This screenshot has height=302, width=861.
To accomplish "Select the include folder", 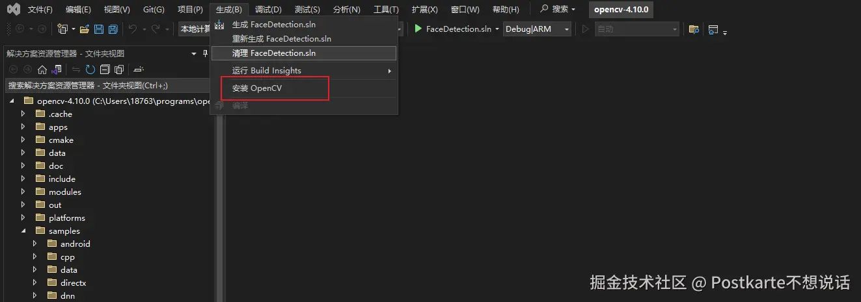I will click(x=62, y=179).
